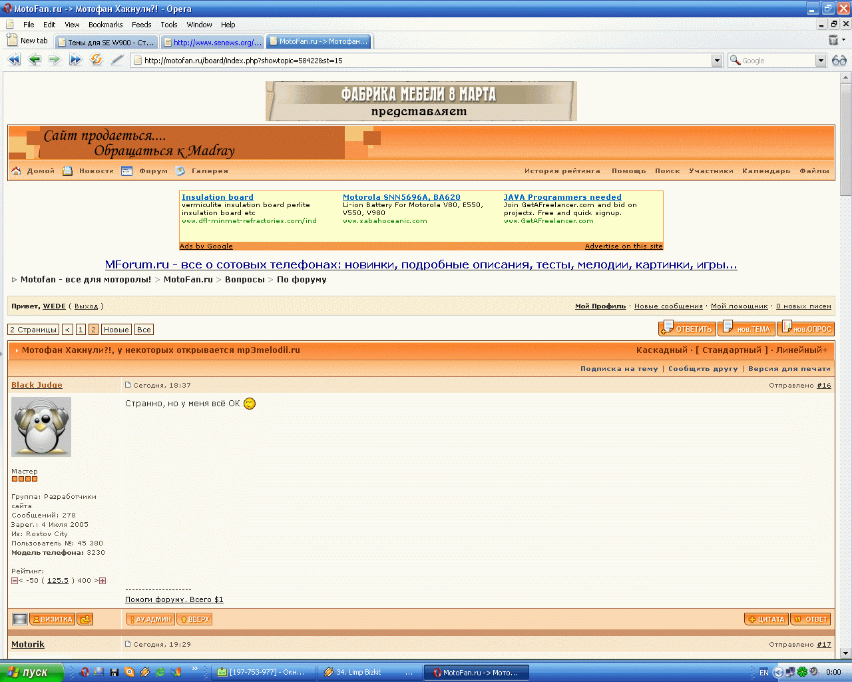Click 'Версия для печати' link
This screenshot has height=682, width=852.
click(789, 369)
